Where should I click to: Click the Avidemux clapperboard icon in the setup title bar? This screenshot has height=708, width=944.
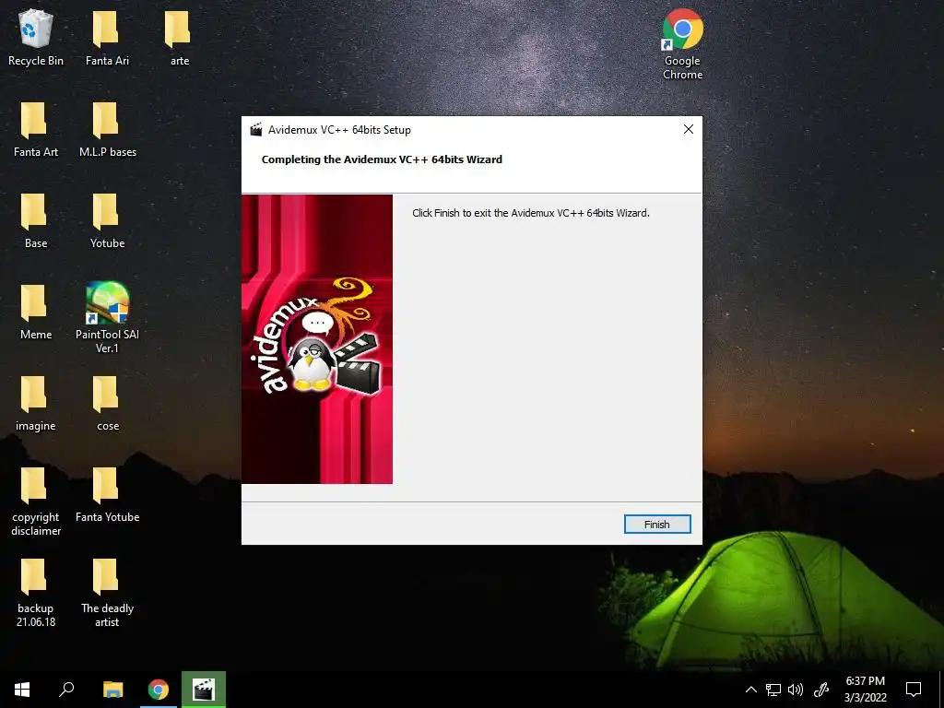click(256, 129)
